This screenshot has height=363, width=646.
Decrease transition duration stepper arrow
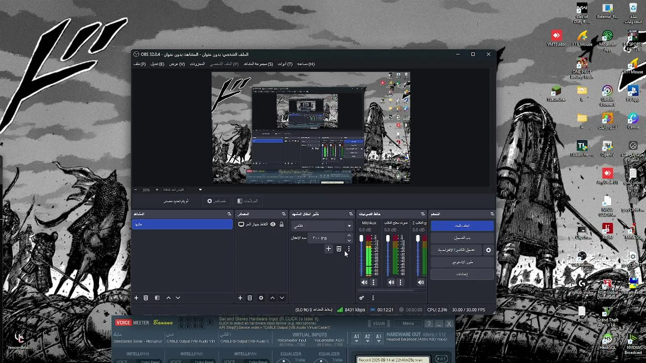pyautogui.click(x=349, y=240)
